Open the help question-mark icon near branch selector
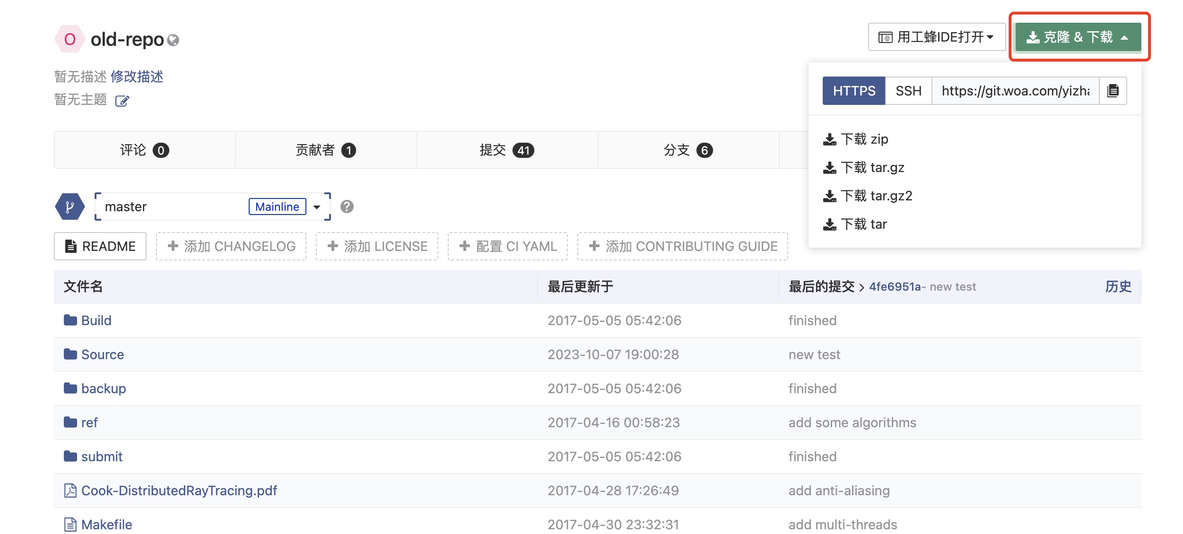The width and height of the screenshot is (1183, 534). click(347, 207)
